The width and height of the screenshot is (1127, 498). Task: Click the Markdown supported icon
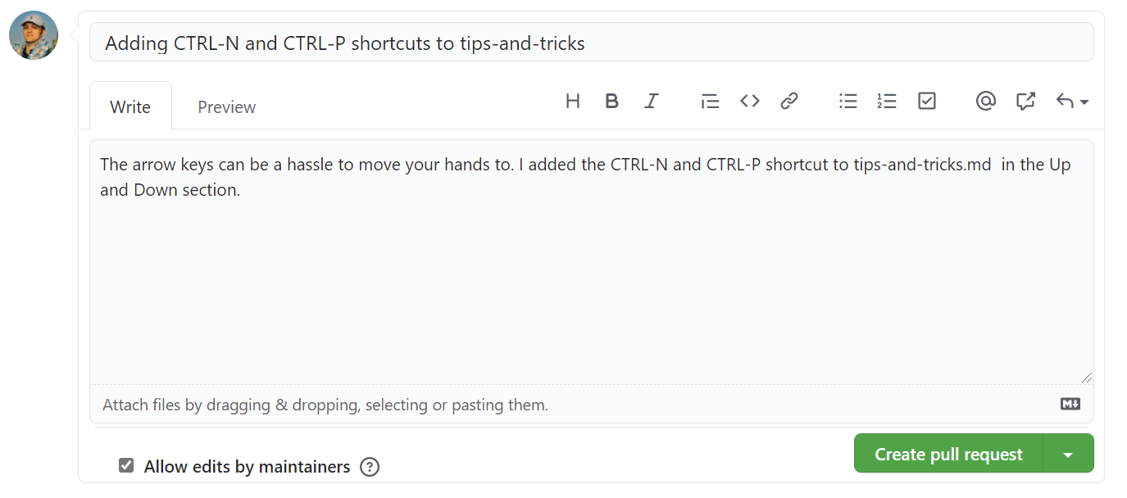[1070, 404]
